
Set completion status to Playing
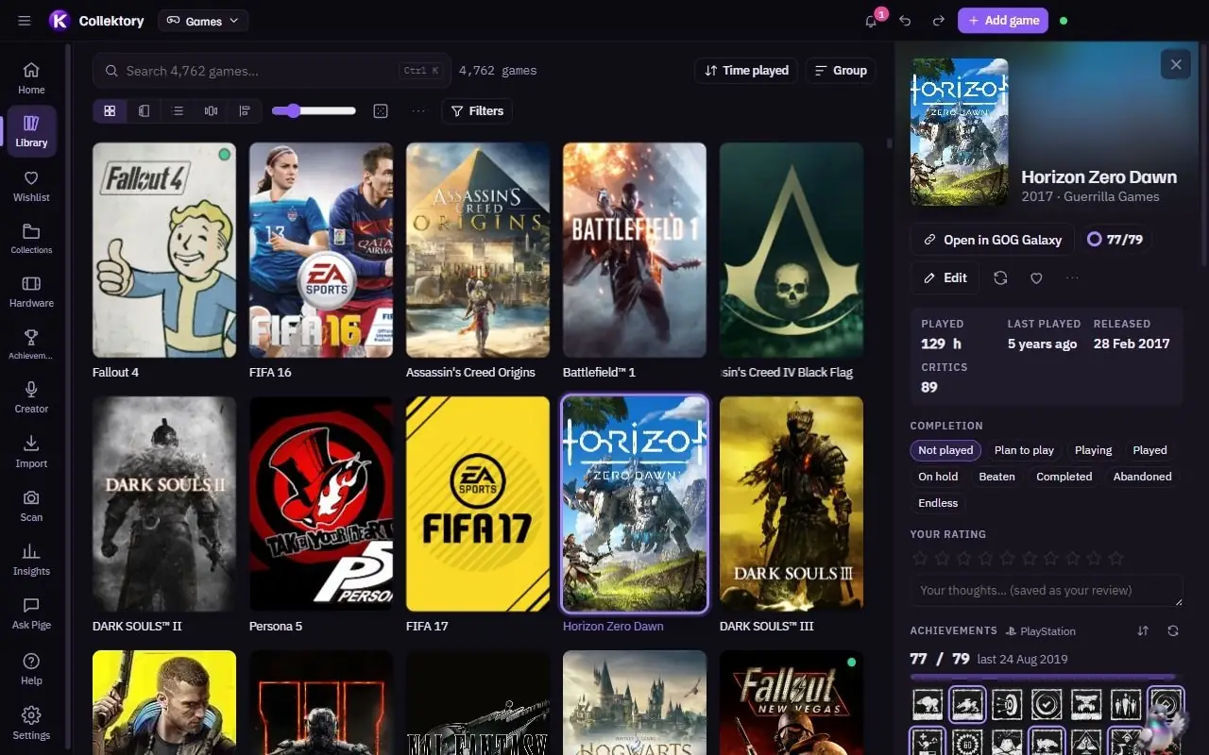tap(1093, 450)
